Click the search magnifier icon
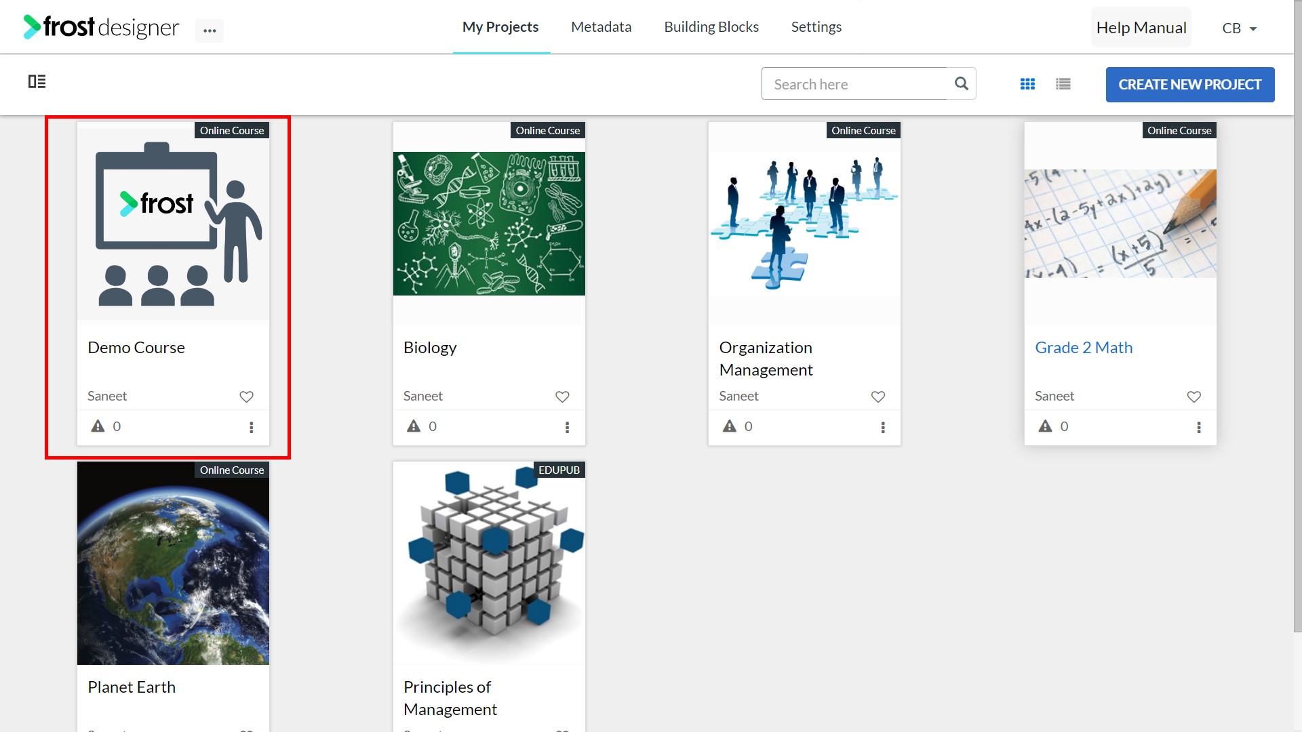Screen dimensions: 1302x732 (961, 83)
